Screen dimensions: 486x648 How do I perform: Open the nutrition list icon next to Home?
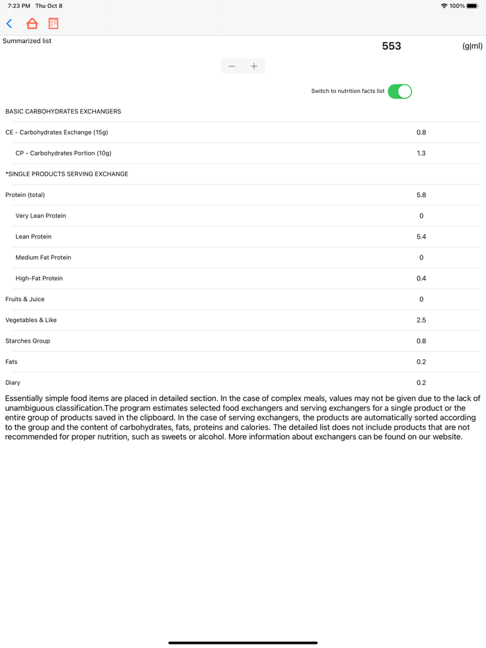point(53,23)
